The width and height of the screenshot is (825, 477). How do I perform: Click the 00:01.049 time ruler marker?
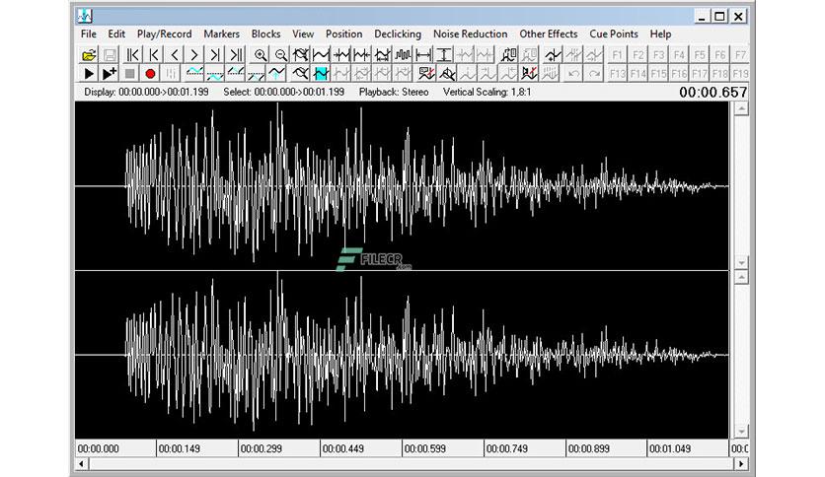click(x=670, y=448)
